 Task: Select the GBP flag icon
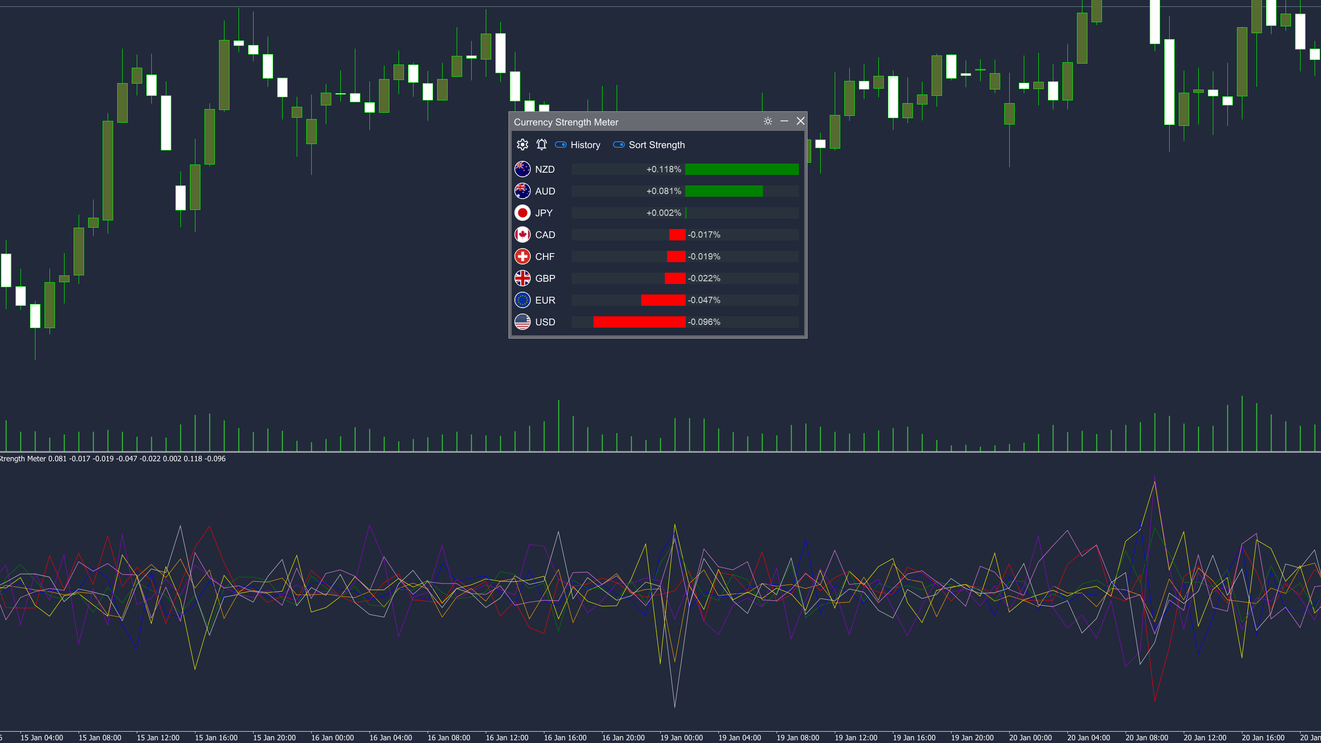(522, 279)
